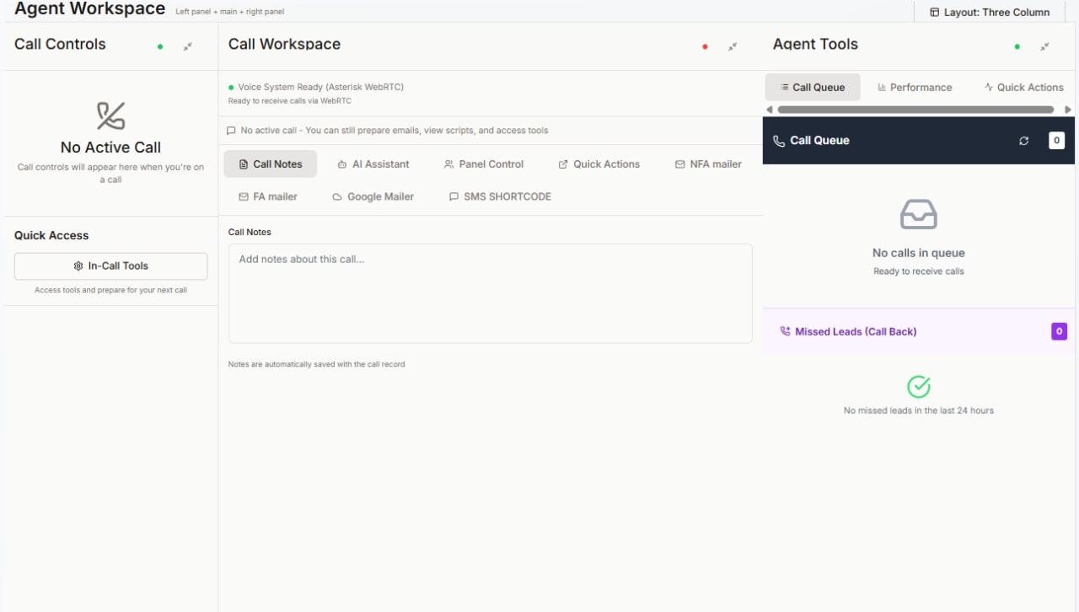Click the refresh icon in Call Queue header
This screenshot has width=1079, height=612.
pos(1024,141)
